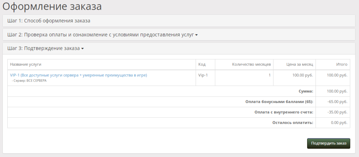Click caret arrow beside Шаг 2 heading
This screenshot has width=359, height=157.
[196, 35]
